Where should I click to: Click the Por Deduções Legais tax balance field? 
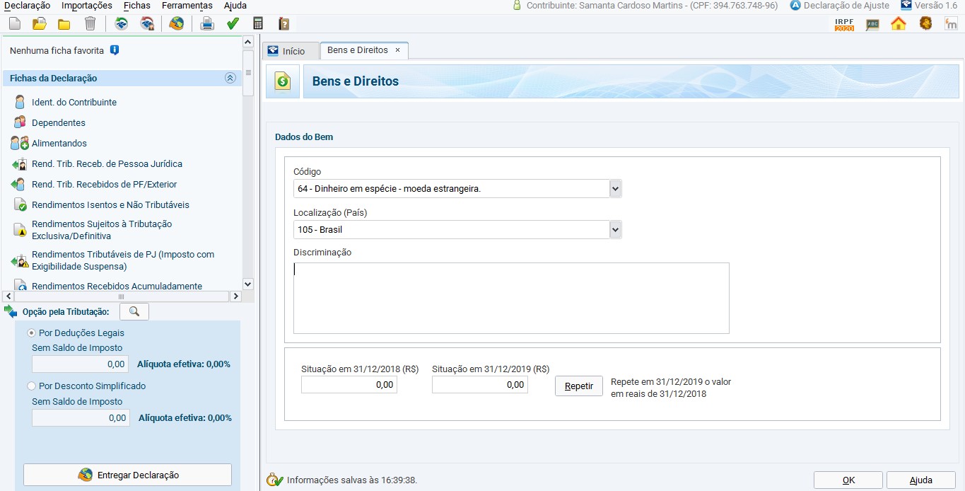[x=81, y=364]
